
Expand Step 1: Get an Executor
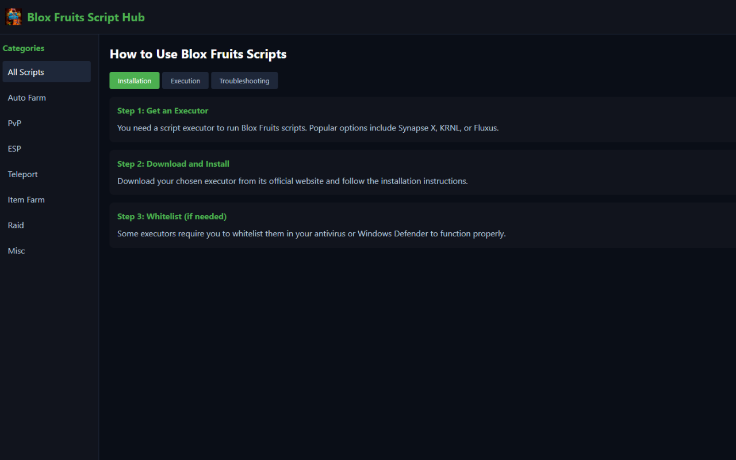click(163, 110)
